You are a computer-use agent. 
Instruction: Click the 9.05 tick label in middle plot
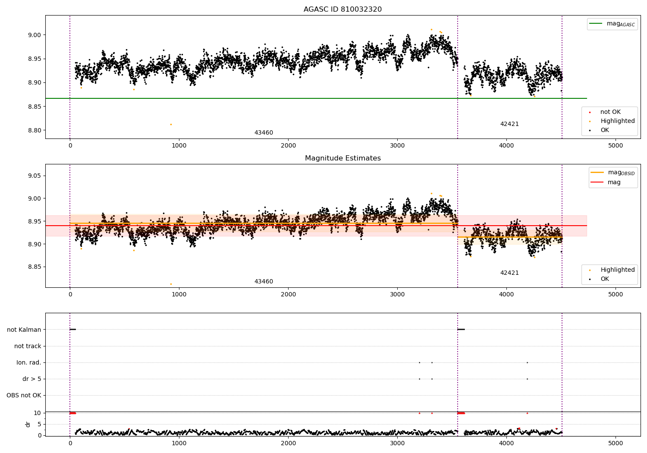pos(34,176)
